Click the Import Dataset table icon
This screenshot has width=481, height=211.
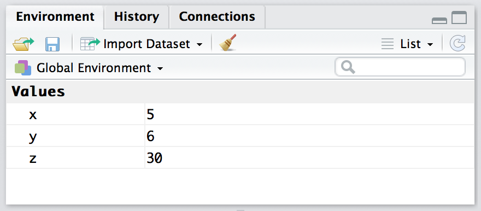click(x=90, y=44)
